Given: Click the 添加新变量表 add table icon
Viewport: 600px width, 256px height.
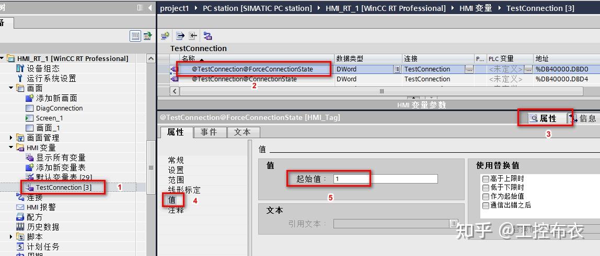Looking at the screenshot, I should [29, 167].
